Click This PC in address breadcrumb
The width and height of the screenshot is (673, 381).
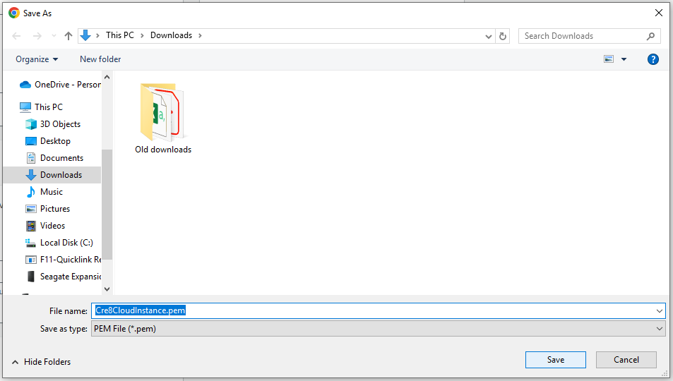pos(124,35)
